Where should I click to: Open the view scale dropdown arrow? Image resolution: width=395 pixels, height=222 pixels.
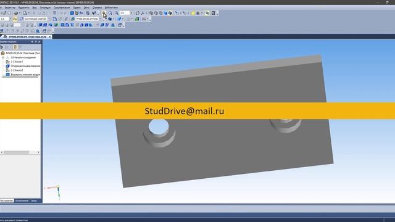(131, 13)
